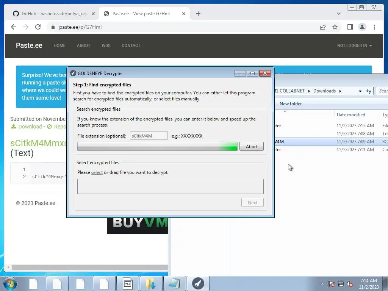Click Downloads in the Explorer breadcrumb

[324, 91]
